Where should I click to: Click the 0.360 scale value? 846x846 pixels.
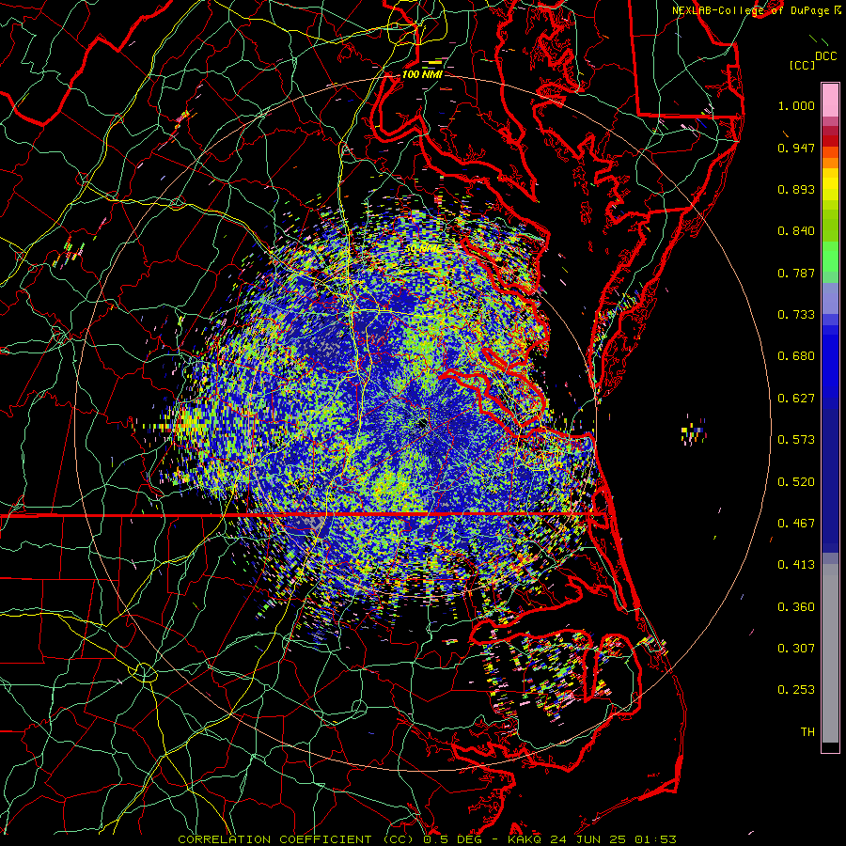(x=796, y=607)
